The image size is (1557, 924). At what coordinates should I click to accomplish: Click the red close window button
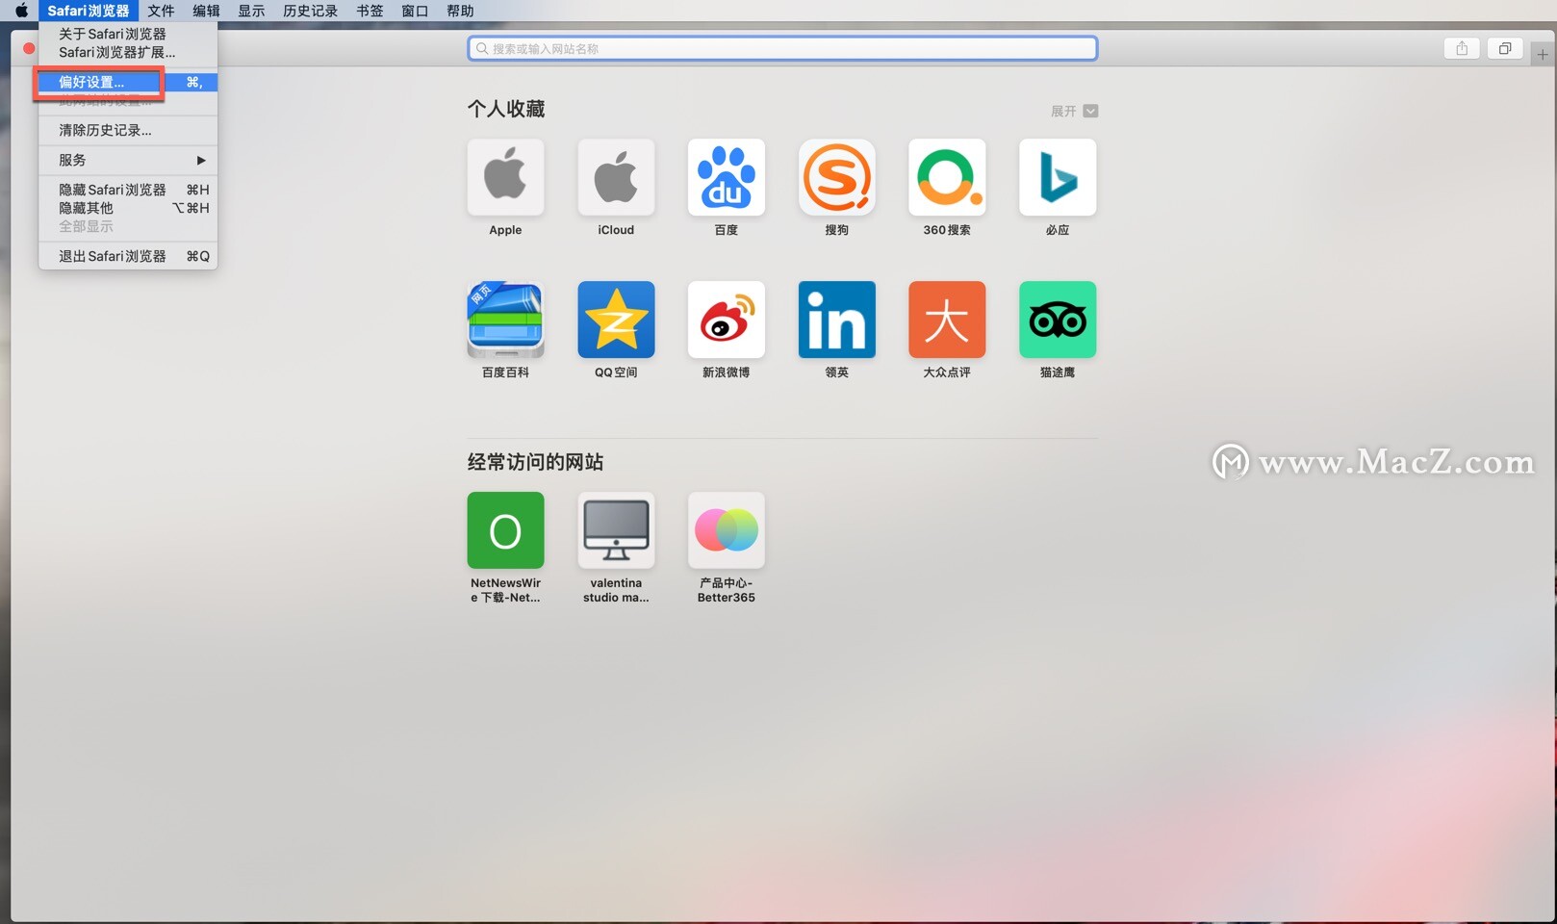click(29, 48)
